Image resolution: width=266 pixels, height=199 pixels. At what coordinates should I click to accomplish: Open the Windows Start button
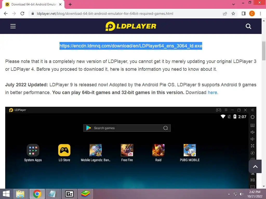6,194
